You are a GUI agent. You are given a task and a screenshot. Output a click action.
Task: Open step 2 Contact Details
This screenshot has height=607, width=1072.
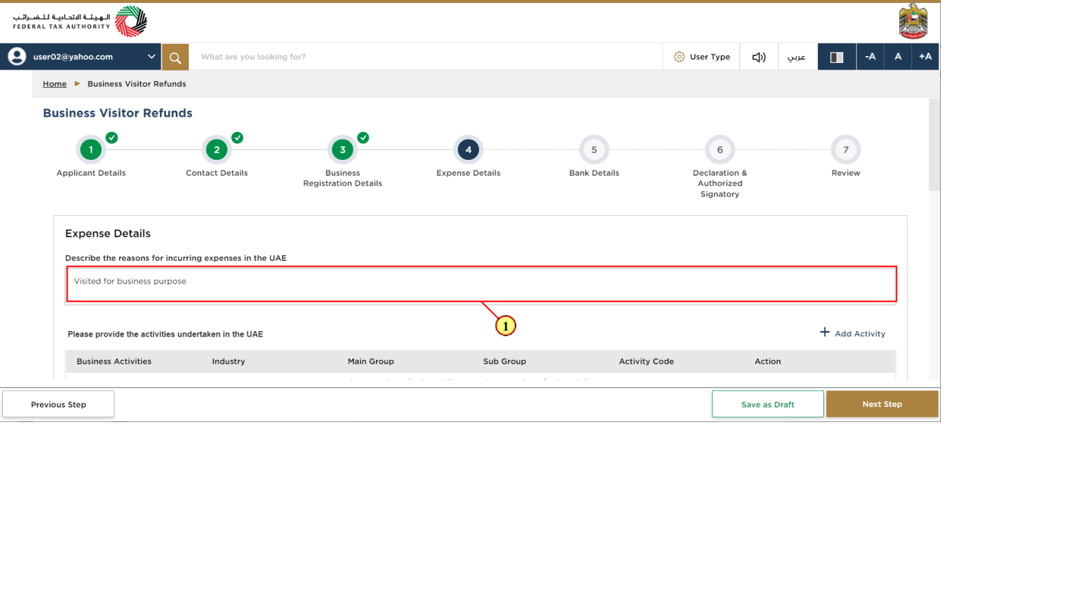click(x=217, y=150)
